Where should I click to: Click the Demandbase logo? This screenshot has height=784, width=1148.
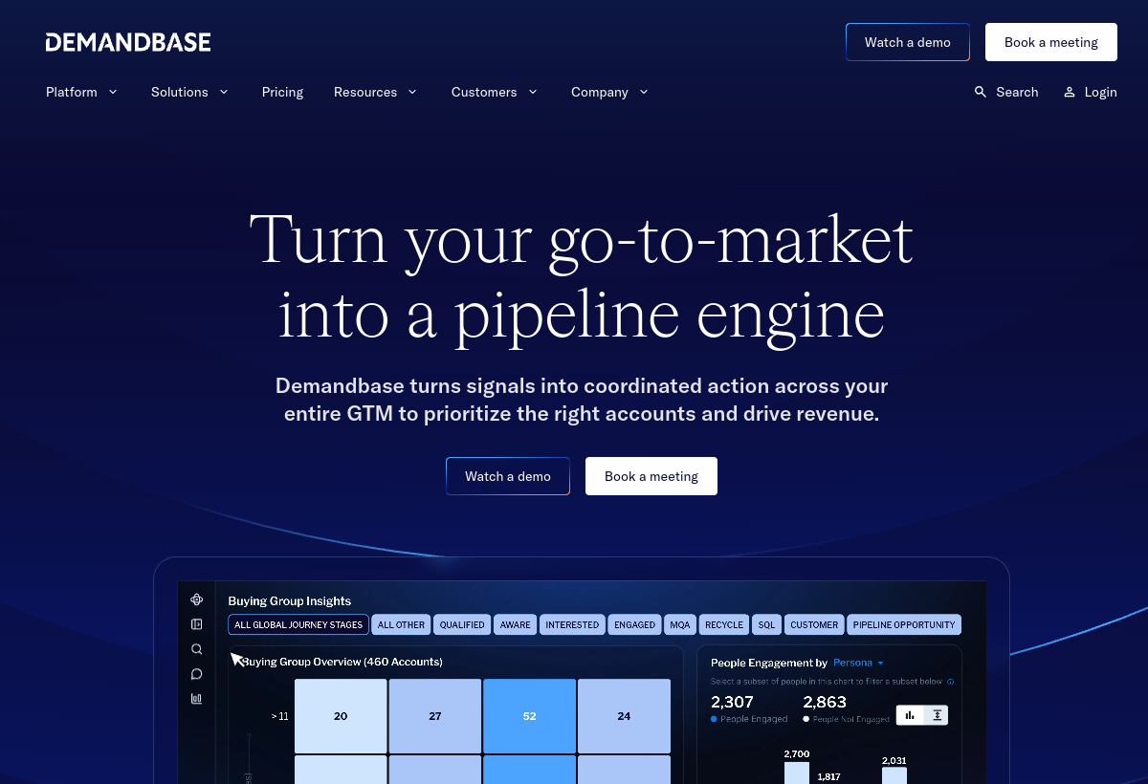pos(128,42)
